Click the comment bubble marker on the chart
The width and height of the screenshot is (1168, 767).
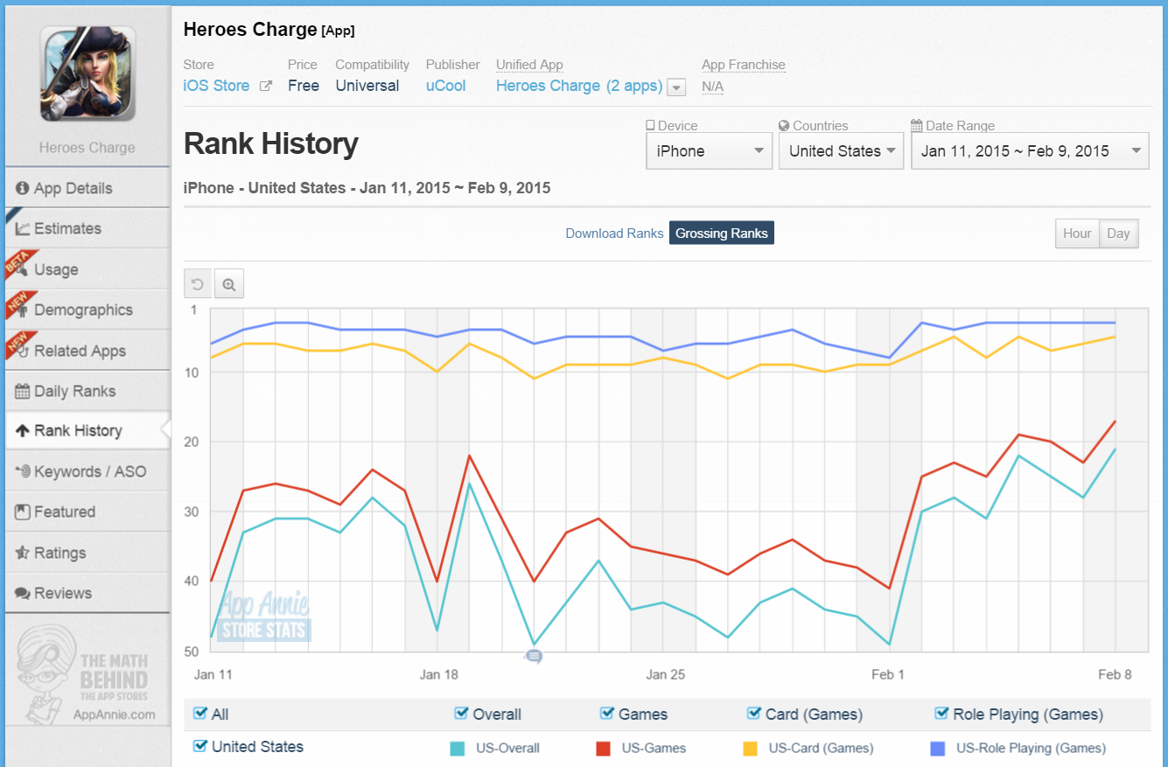click(x=535, y=655)
